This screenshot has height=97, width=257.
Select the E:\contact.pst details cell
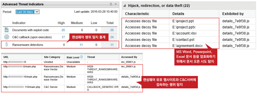coord(183,39)
